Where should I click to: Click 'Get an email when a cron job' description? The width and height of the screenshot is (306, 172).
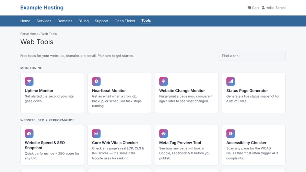117,101
